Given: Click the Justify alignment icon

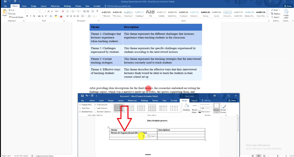Looking at the screenshot, I should click(x=78, y=16).
